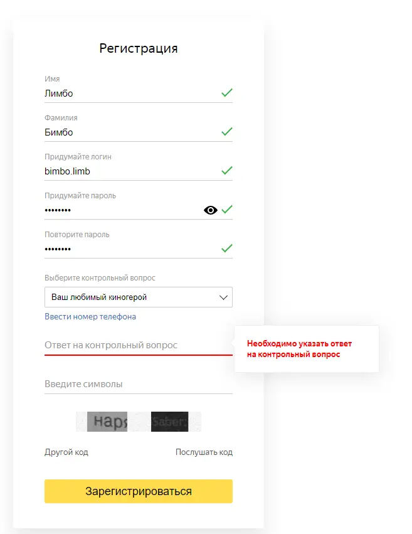412x534 pixels.
Task: Click the captcha image
Action: (x=139, y=422)
